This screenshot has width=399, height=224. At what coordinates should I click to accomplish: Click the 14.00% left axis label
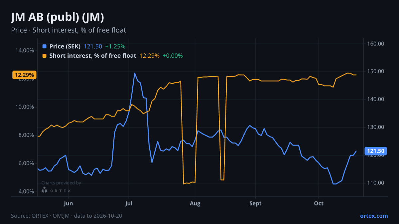tap(25, 50)
